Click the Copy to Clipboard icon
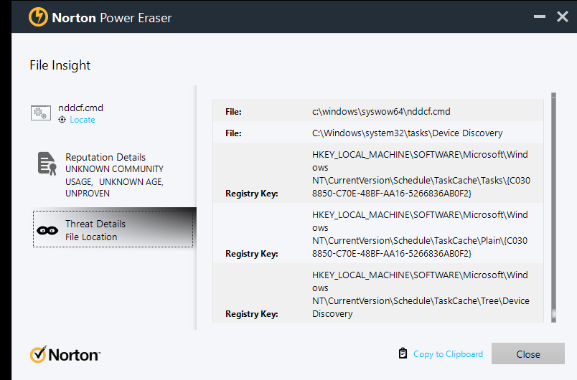This screenshot has height=380, width=577. [403, 353]
